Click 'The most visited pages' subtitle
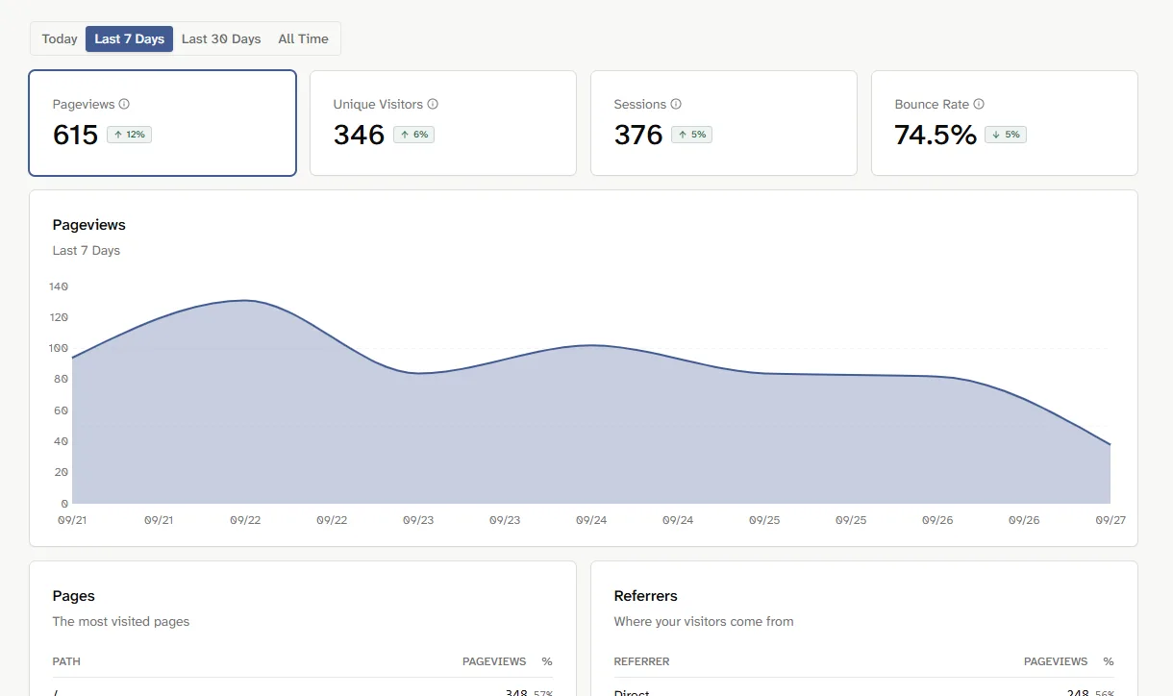 121,621
